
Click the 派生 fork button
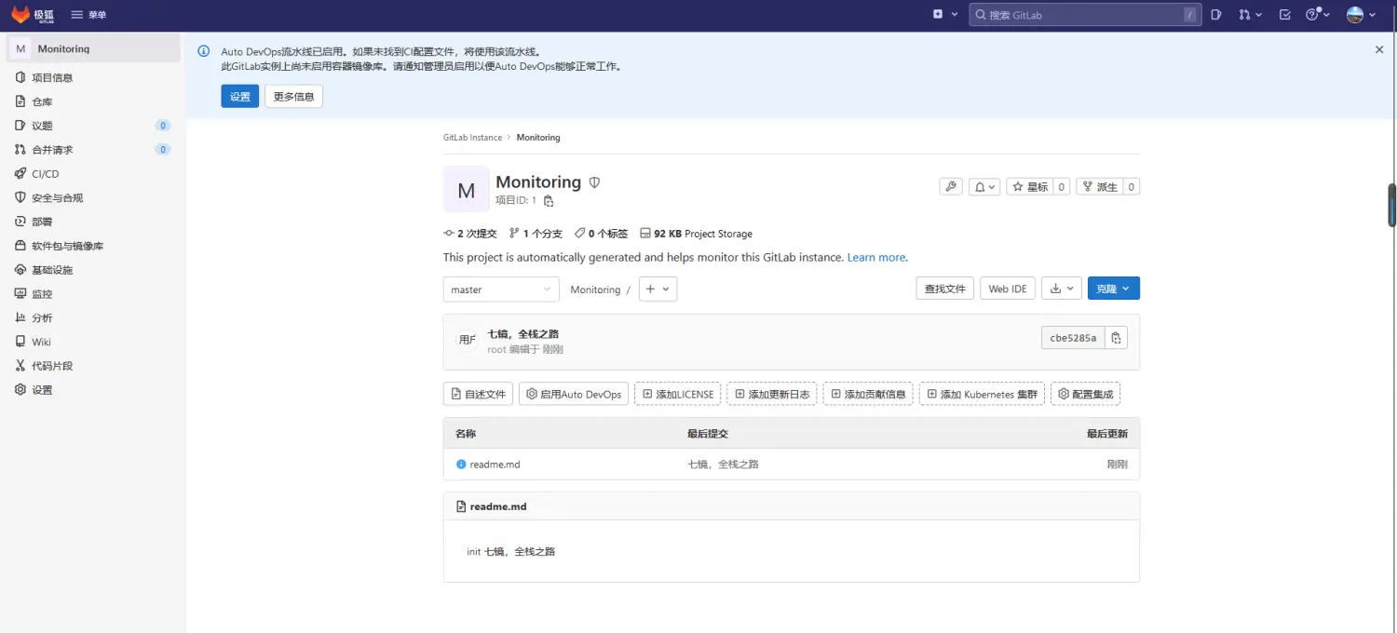tap(1099, 187)
